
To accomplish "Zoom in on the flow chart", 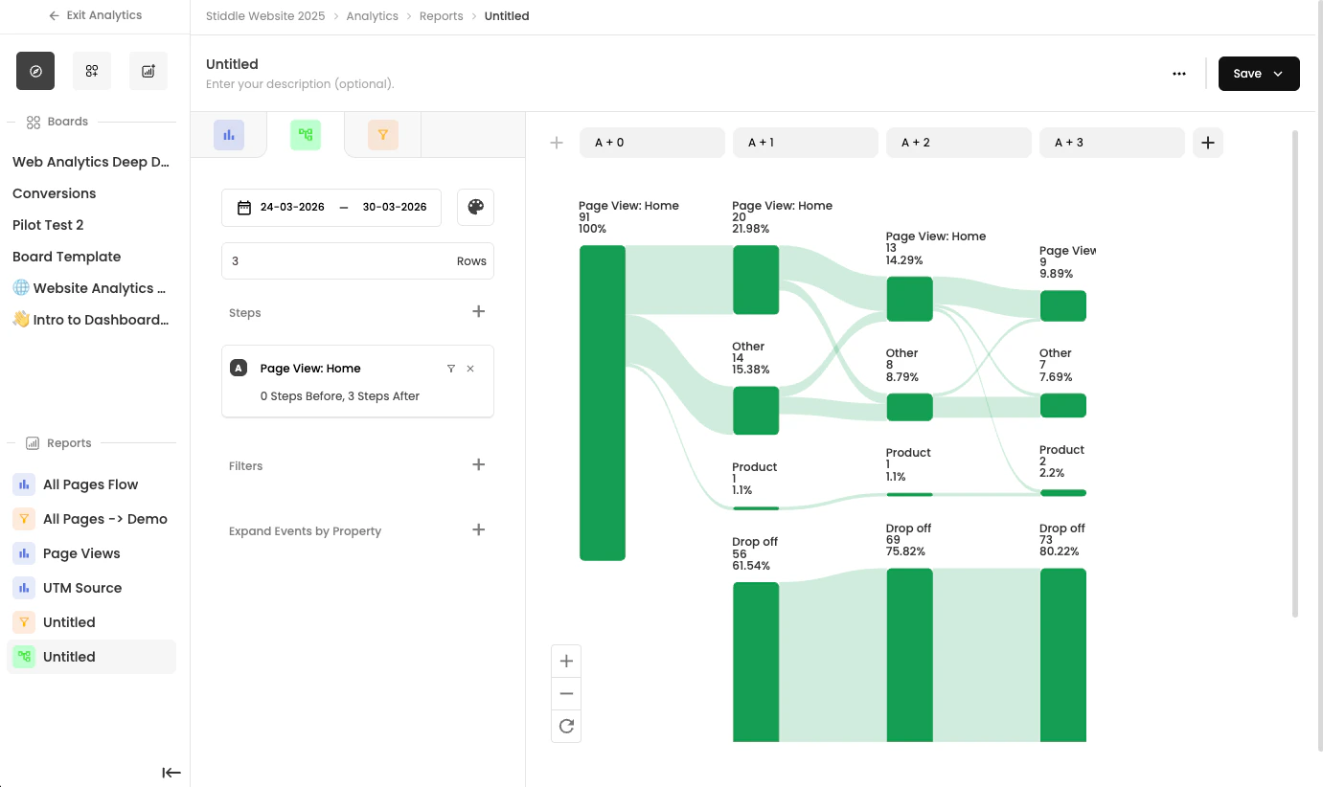I will coord(566,661).
